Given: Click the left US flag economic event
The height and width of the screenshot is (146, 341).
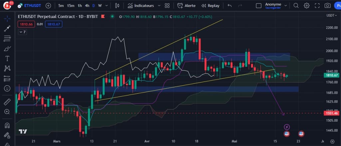Looking at the screenshot, I should pos(287,134).
